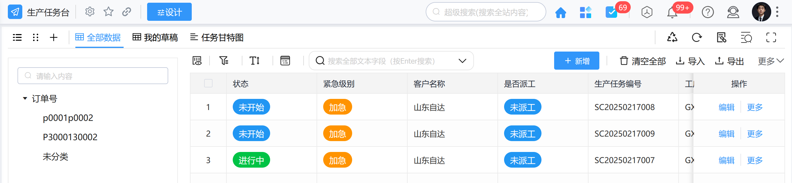This screenshot has width=792, height=183.
Task: Expand the search field dropdown arrow
Action: click(462, 61)
